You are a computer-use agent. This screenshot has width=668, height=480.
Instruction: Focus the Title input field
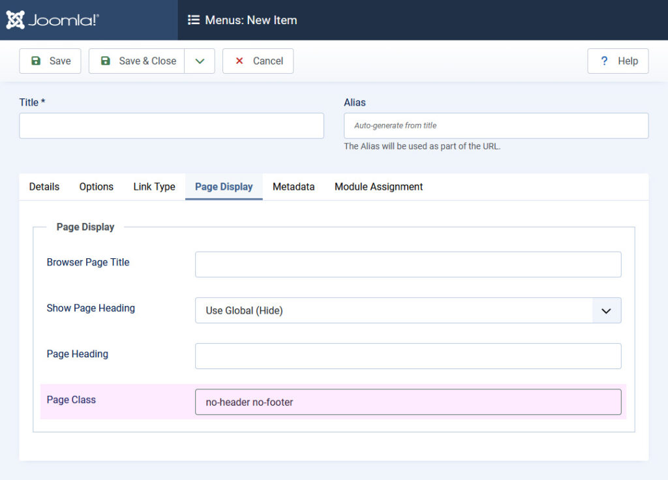pyautogui.click(x=172, y=126)
